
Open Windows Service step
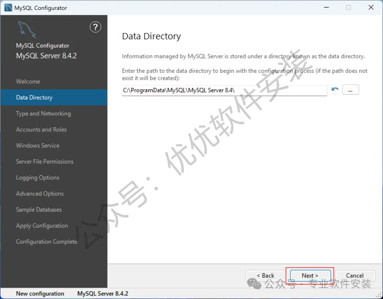tap(54, 146)
